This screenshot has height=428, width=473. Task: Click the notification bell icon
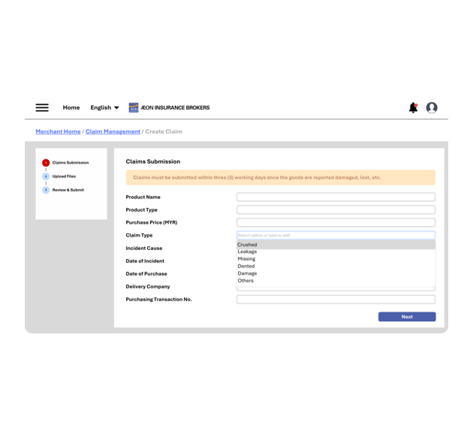coord(413,107)
